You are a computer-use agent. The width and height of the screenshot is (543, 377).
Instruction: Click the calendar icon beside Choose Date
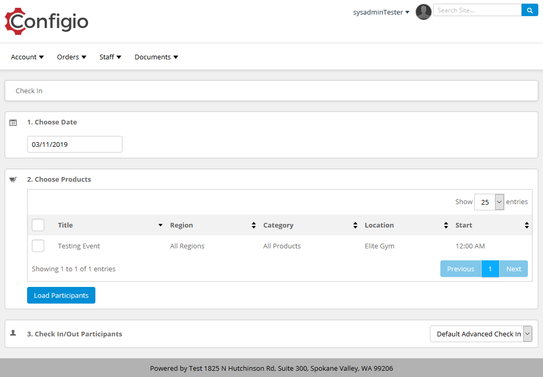point(13,122)
